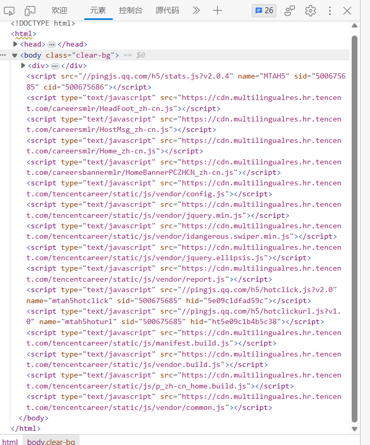Click the class value "clear-bg"
Screen dimensions: 370x445
coord(93,55)
